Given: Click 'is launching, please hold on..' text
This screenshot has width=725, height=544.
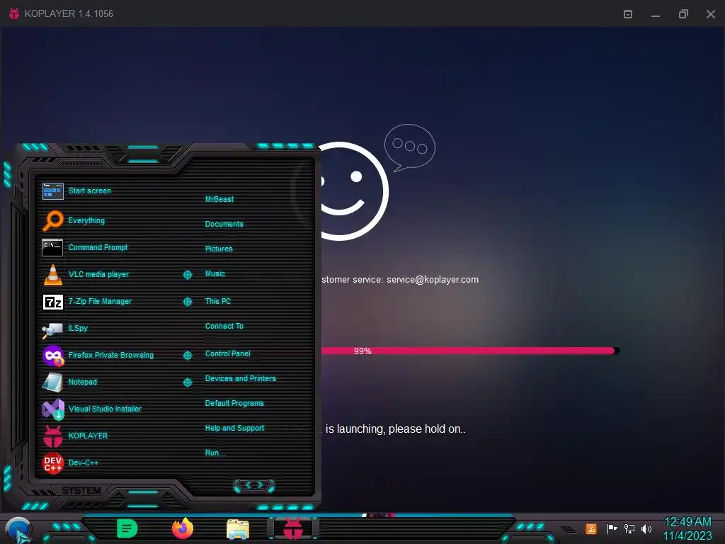Looking at the screenshot, I should click(x=395, y=429).
